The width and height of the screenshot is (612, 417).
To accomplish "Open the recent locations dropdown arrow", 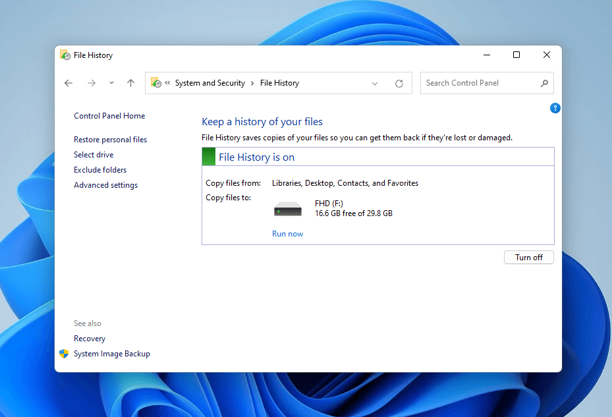I will pyautogui.click(x=111, y=83).
